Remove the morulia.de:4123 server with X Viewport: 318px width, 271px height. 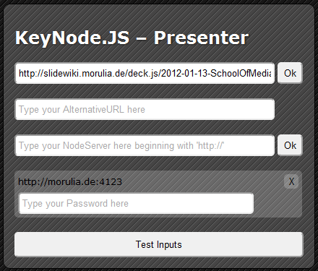[291, 181]
